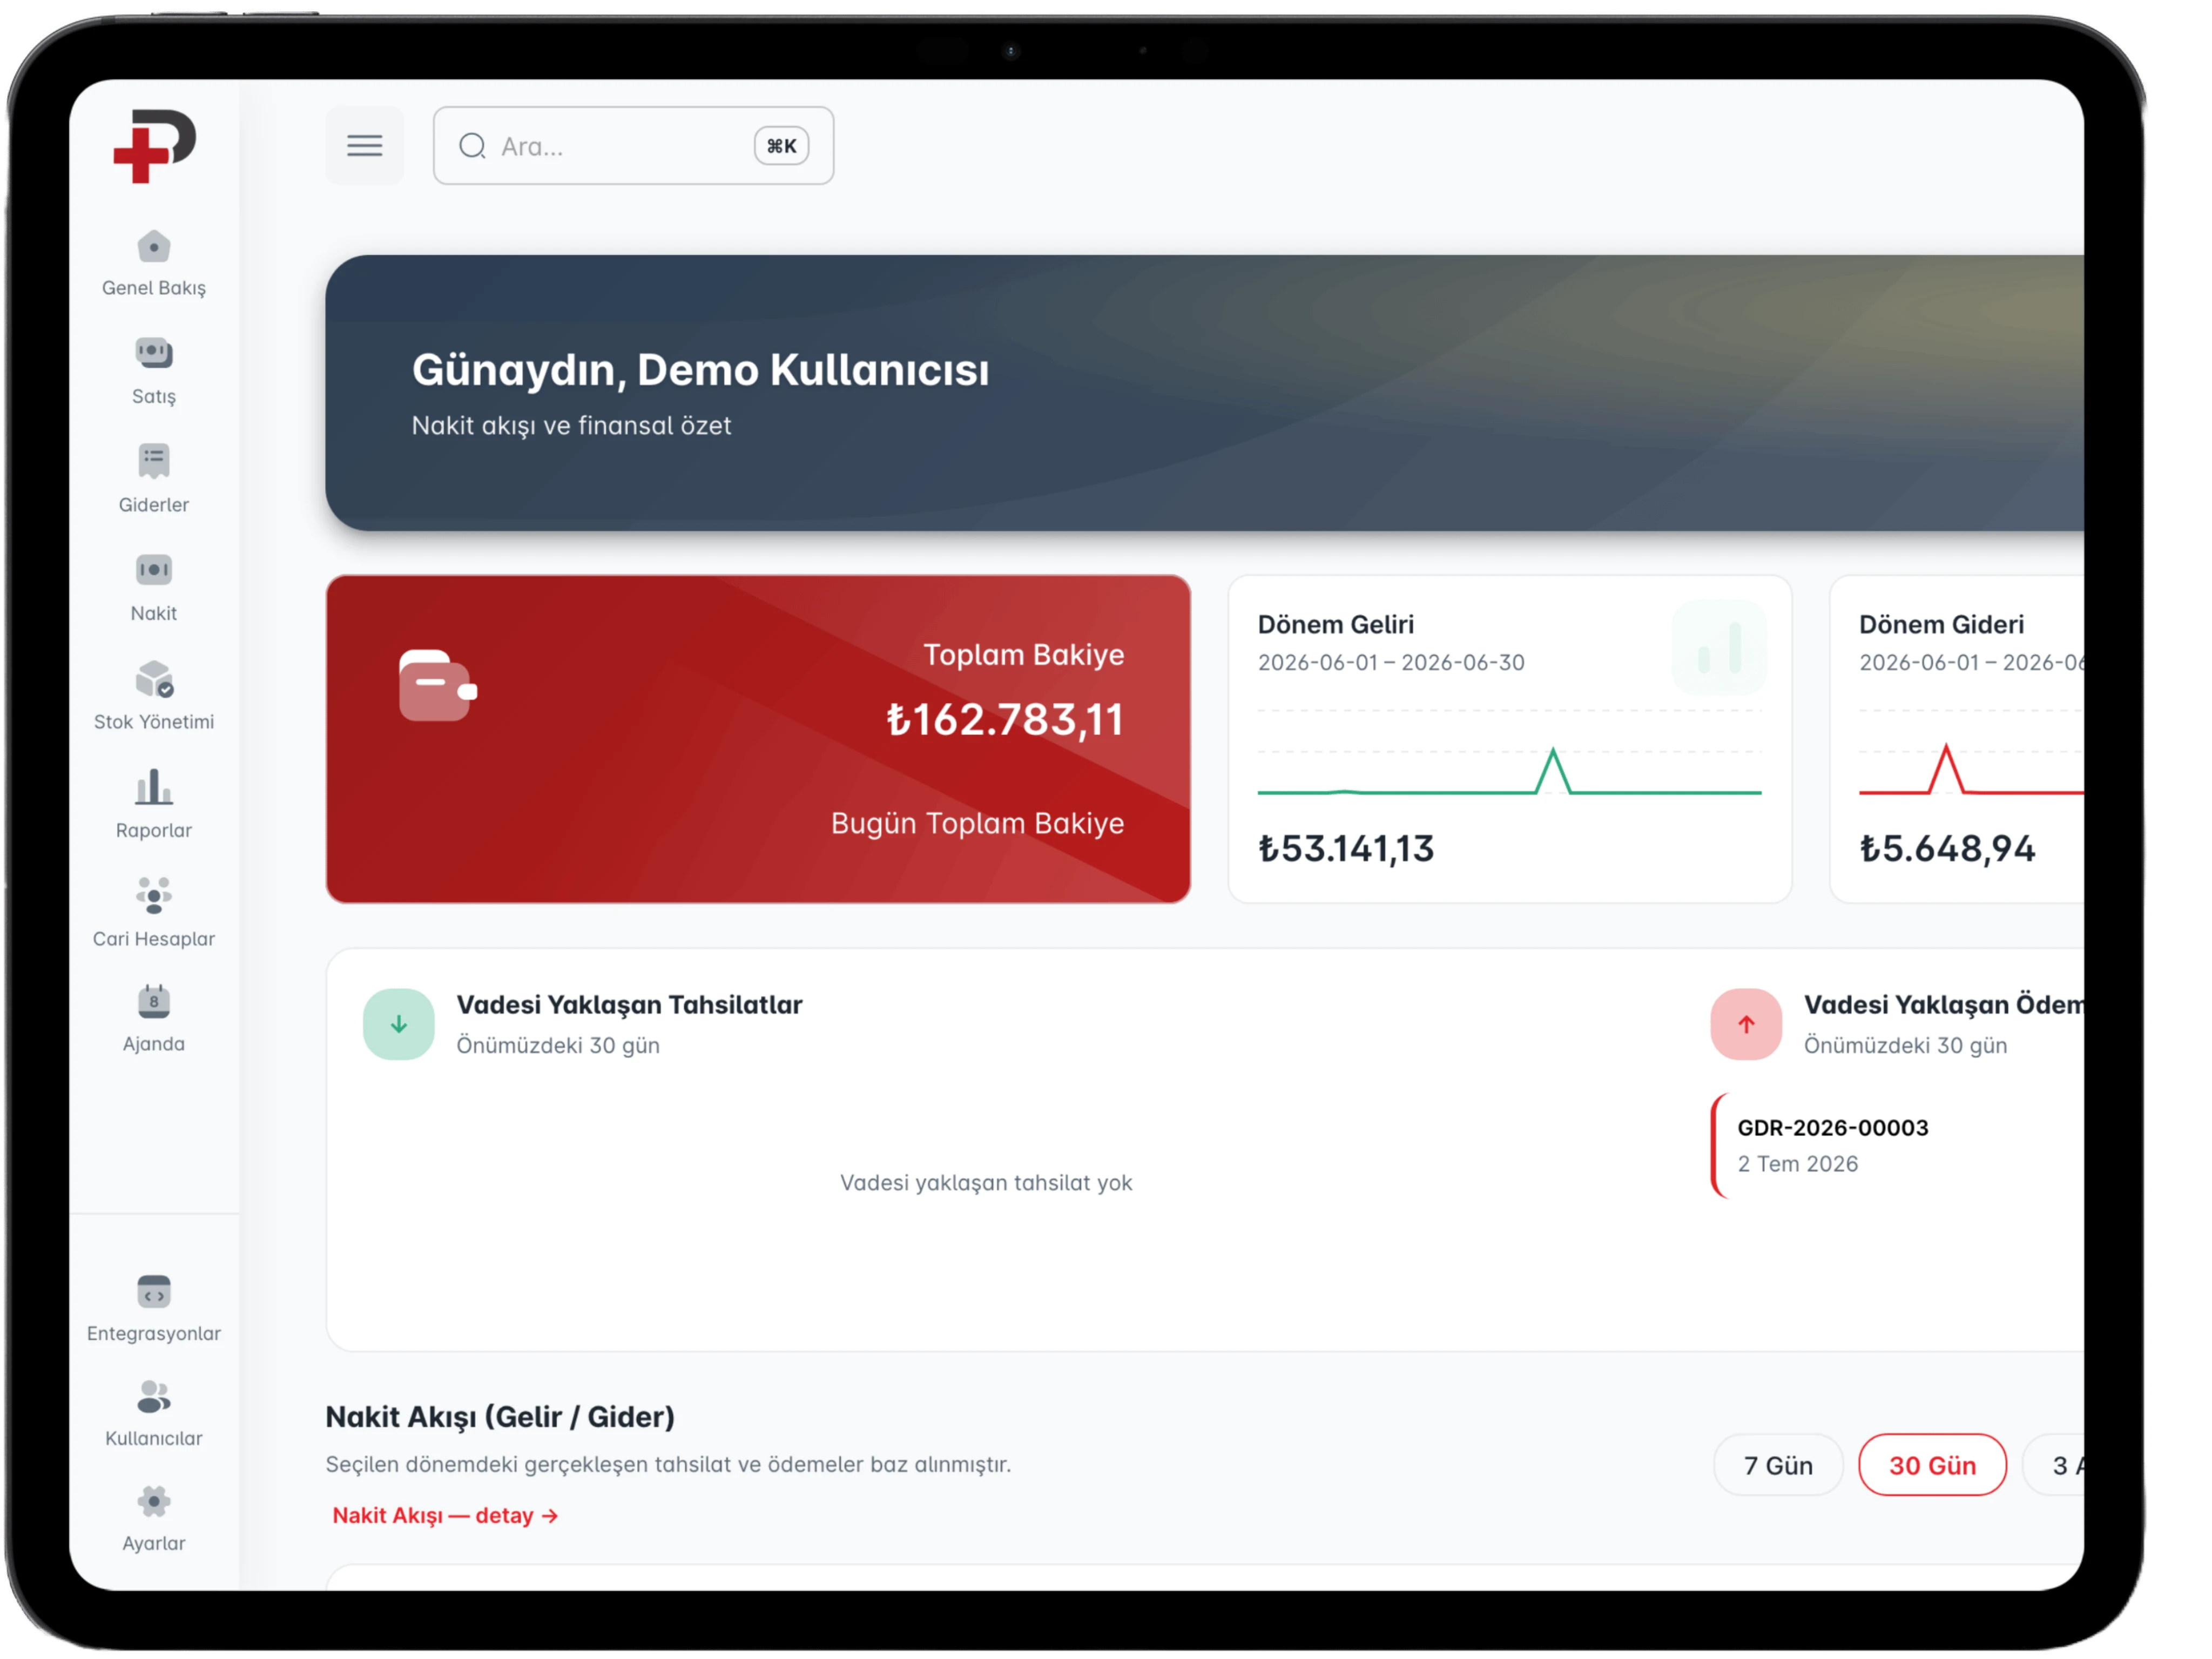This screenshot has height=1659, width=2212.
Task: Click green down arrow Tahsilatlar icon
Action: coord(398,1024)
